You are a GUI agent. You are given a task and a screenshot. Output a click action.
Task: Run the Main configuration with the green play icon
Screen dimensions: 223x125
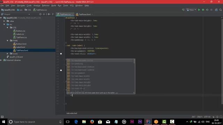[x=199, y=10]
